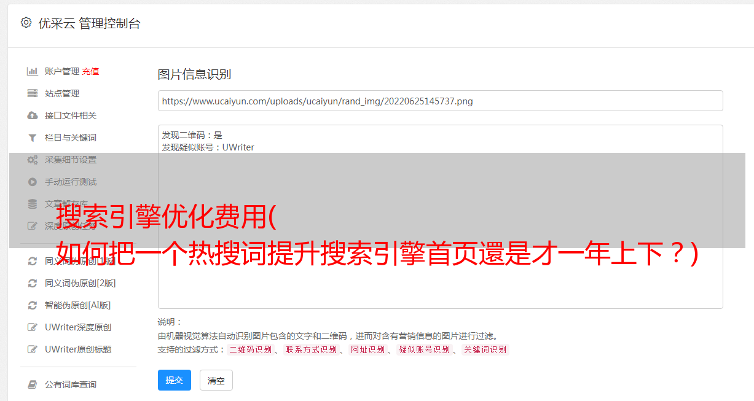The height and width of the screenshot is (401, 754).
Task: Click the image URL input field
Action: [x=440, y=101]
